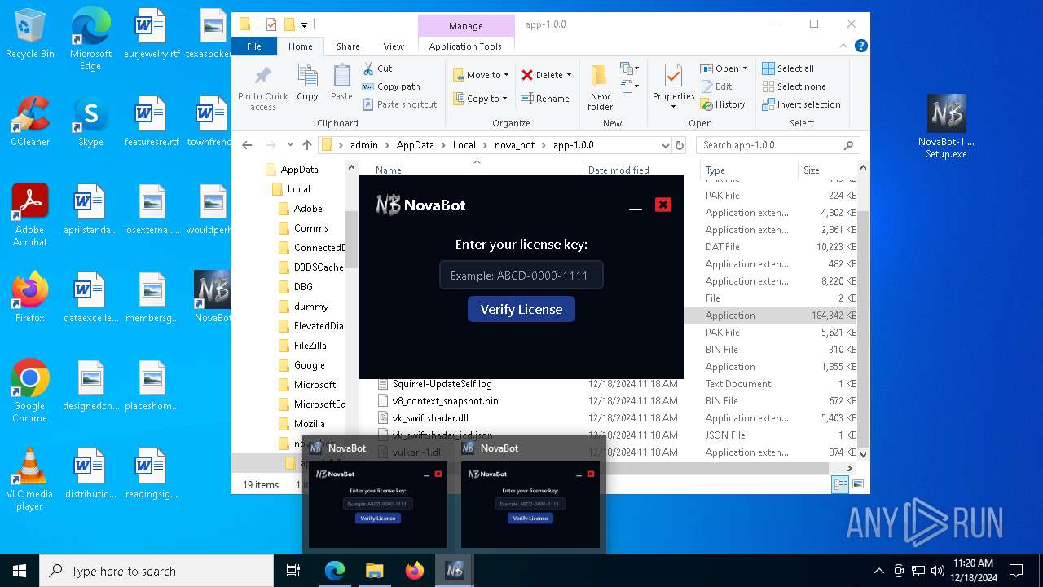Image resolution: width=1043 pixels, height=587 pixels.
Task: Click Invert selection
Action: [x=801, y=104]
